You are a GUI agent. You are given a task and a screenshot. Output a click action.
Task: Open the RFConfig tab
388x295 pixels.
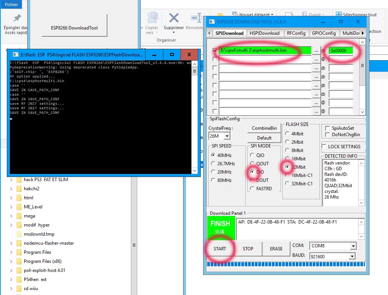pos(296,33)
